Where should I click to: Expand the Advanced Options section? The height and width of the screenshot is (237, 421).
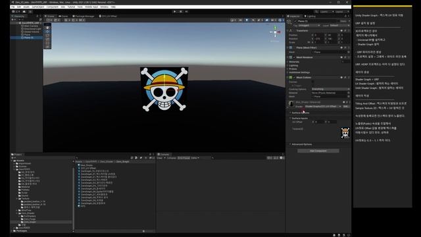[301, 144]
